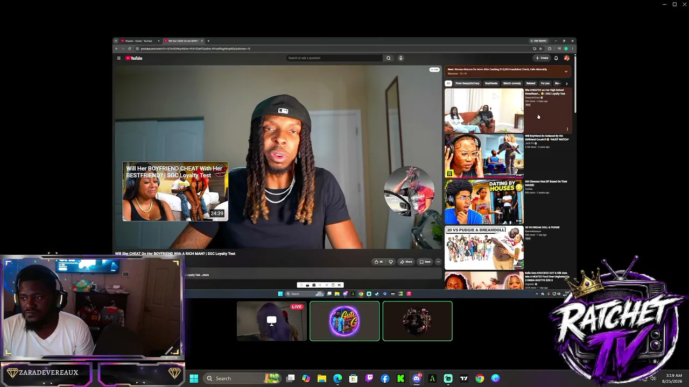Click the end-screen Will Her BOYFRIEND CHEAT card
This screenshot has width=689, height=387.
(x=175, y=191)
